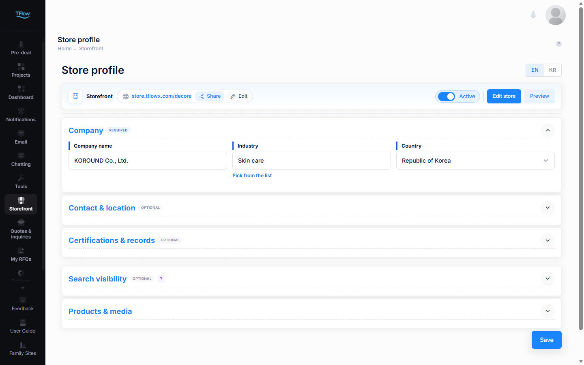This screenshot has width=584, height=365.
Task: Click the Share button
Action: [210, 96]
